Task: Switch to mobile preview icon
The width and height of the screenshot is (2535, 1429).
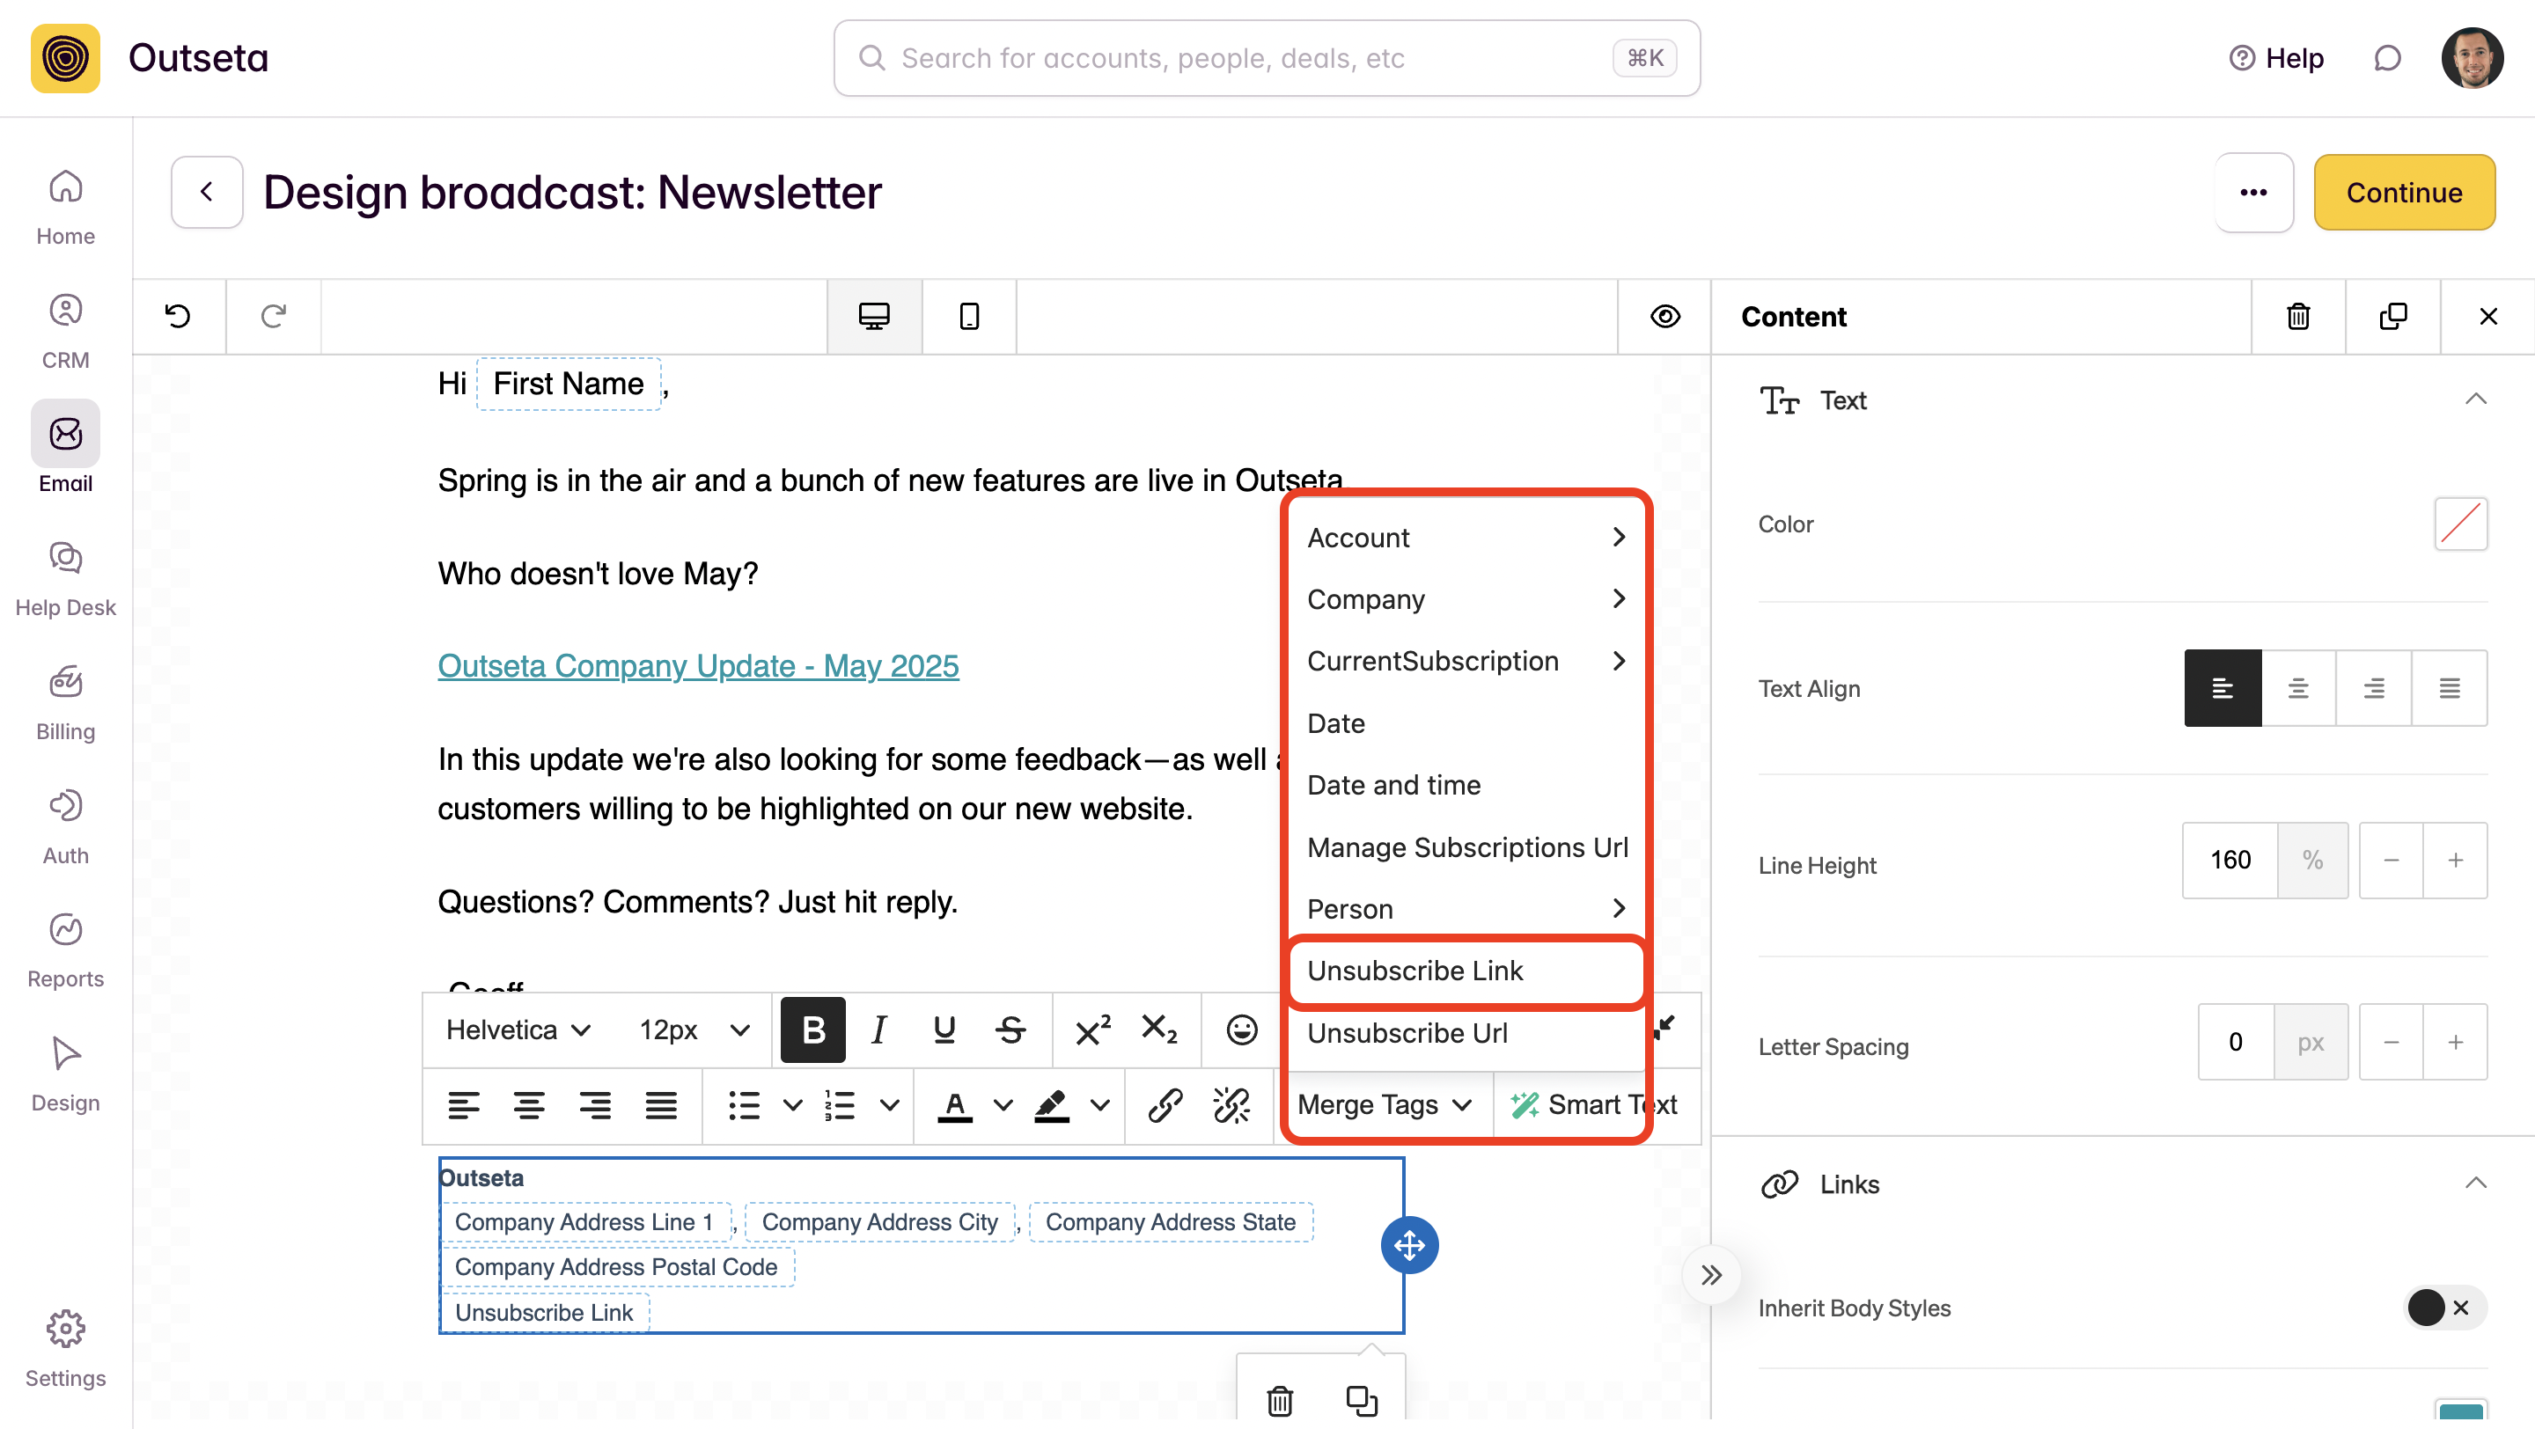Action: point(968,316)
